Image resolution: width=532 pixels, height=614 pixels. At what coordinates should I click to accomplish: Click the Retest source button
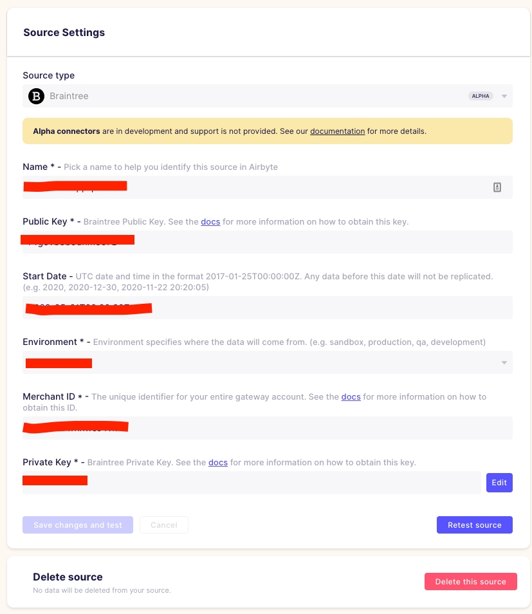pos(474,525)
